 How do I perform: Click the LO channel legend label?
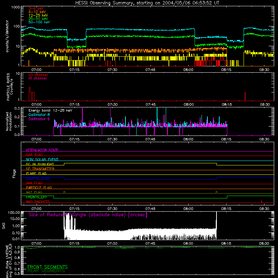point(38,75)
